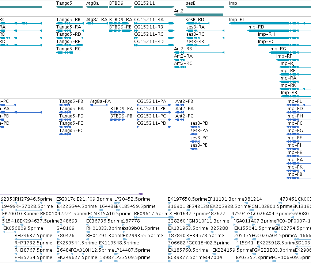The height and width of the screenshot is (263, 311).
Task: Select the Ant2 gene bar
Action: pyautogui.click(x=198, y=15)
